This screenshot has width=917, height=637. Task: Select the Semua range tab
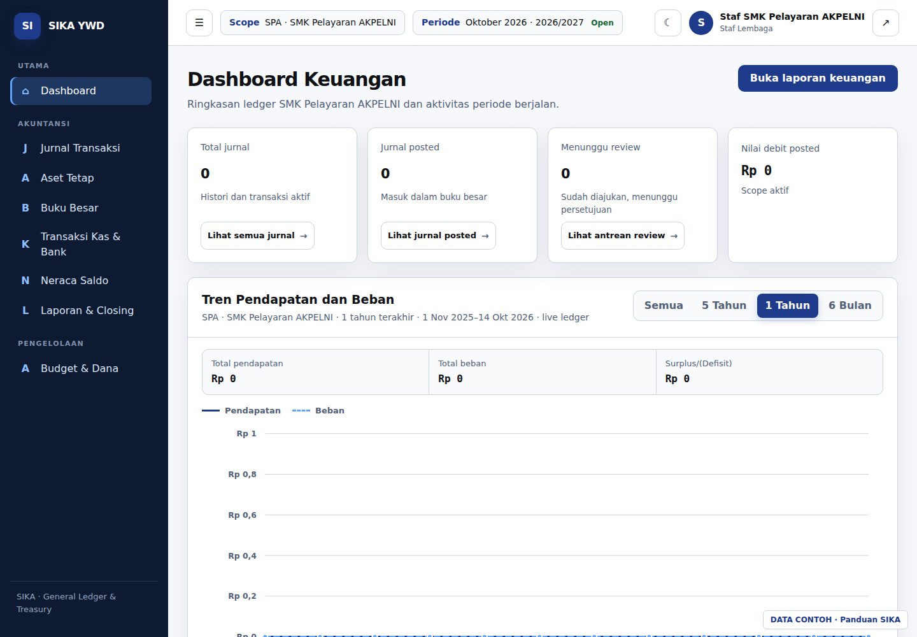(664, 306)
